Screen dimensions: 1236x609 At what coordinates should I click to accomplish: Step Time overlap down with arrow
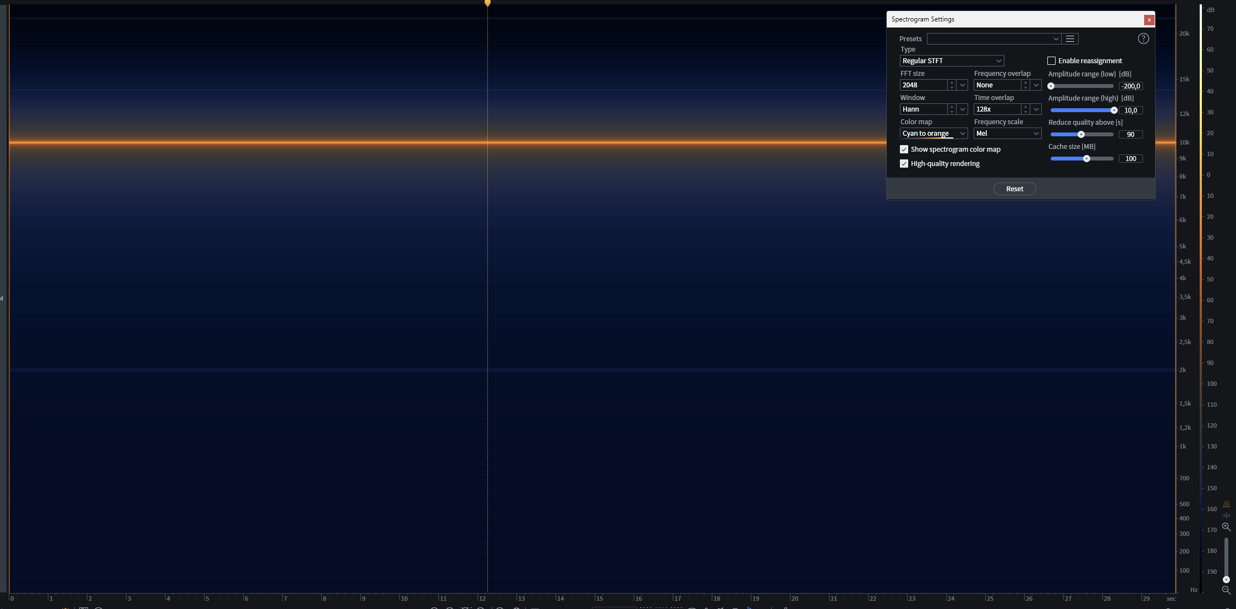click(1025, 112)
